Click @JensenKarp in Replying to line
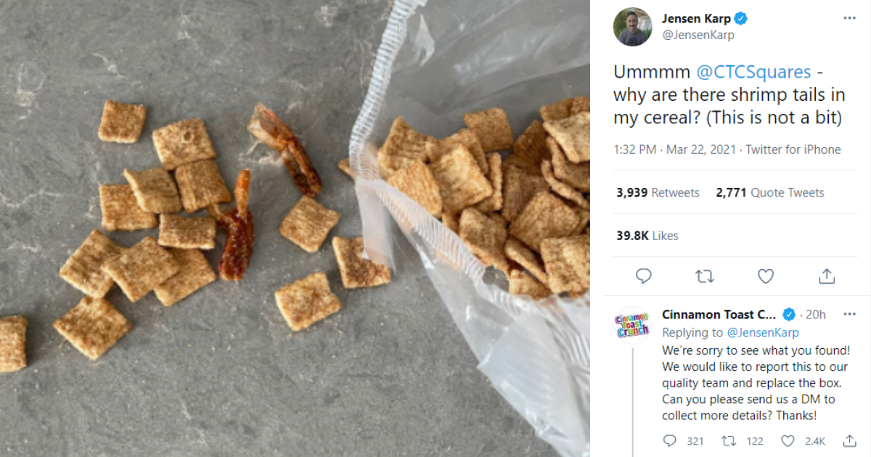Viewport: 871px width, 457px height. click(x=762, y=332)
